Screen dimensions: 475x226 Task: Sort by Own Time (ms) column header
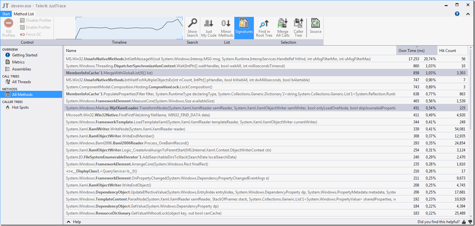pos(417,51)
